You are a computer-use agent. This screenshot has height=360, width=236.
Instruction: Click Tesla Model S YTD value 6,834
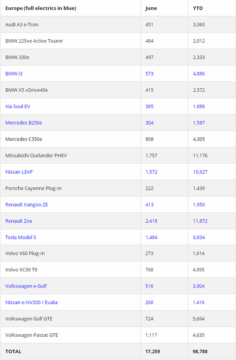tap(199, 237)
